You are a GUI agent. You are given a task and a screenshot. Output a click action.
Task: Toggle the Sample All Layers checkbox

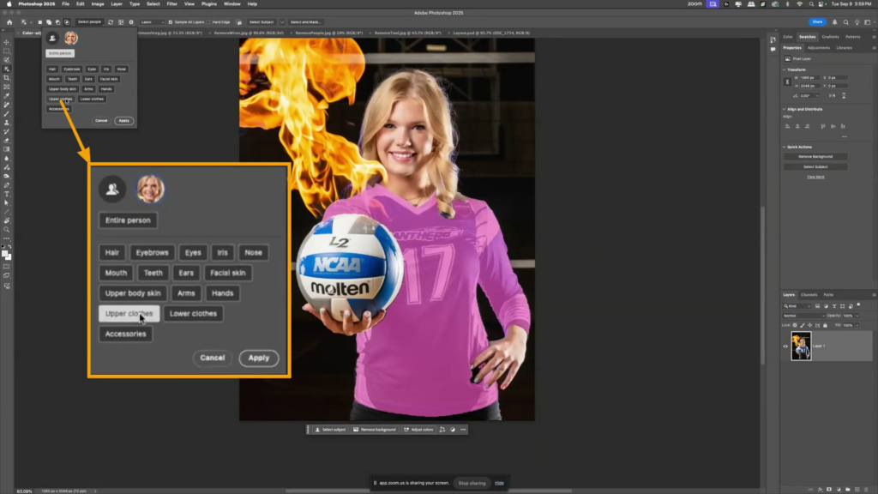coord(170,21)
